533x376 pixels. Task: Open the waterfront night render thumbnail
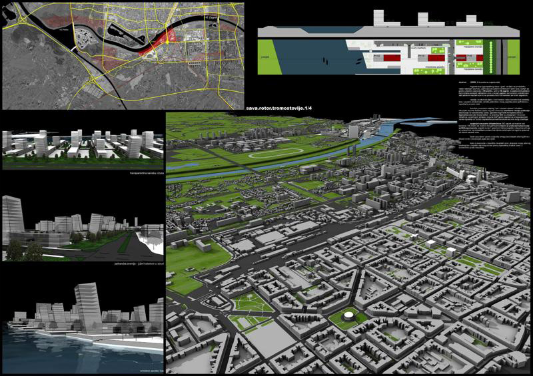click(x=83, y=316)
